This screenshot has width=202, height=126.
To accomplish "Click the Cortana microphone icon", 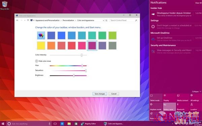I will point(49,124).
